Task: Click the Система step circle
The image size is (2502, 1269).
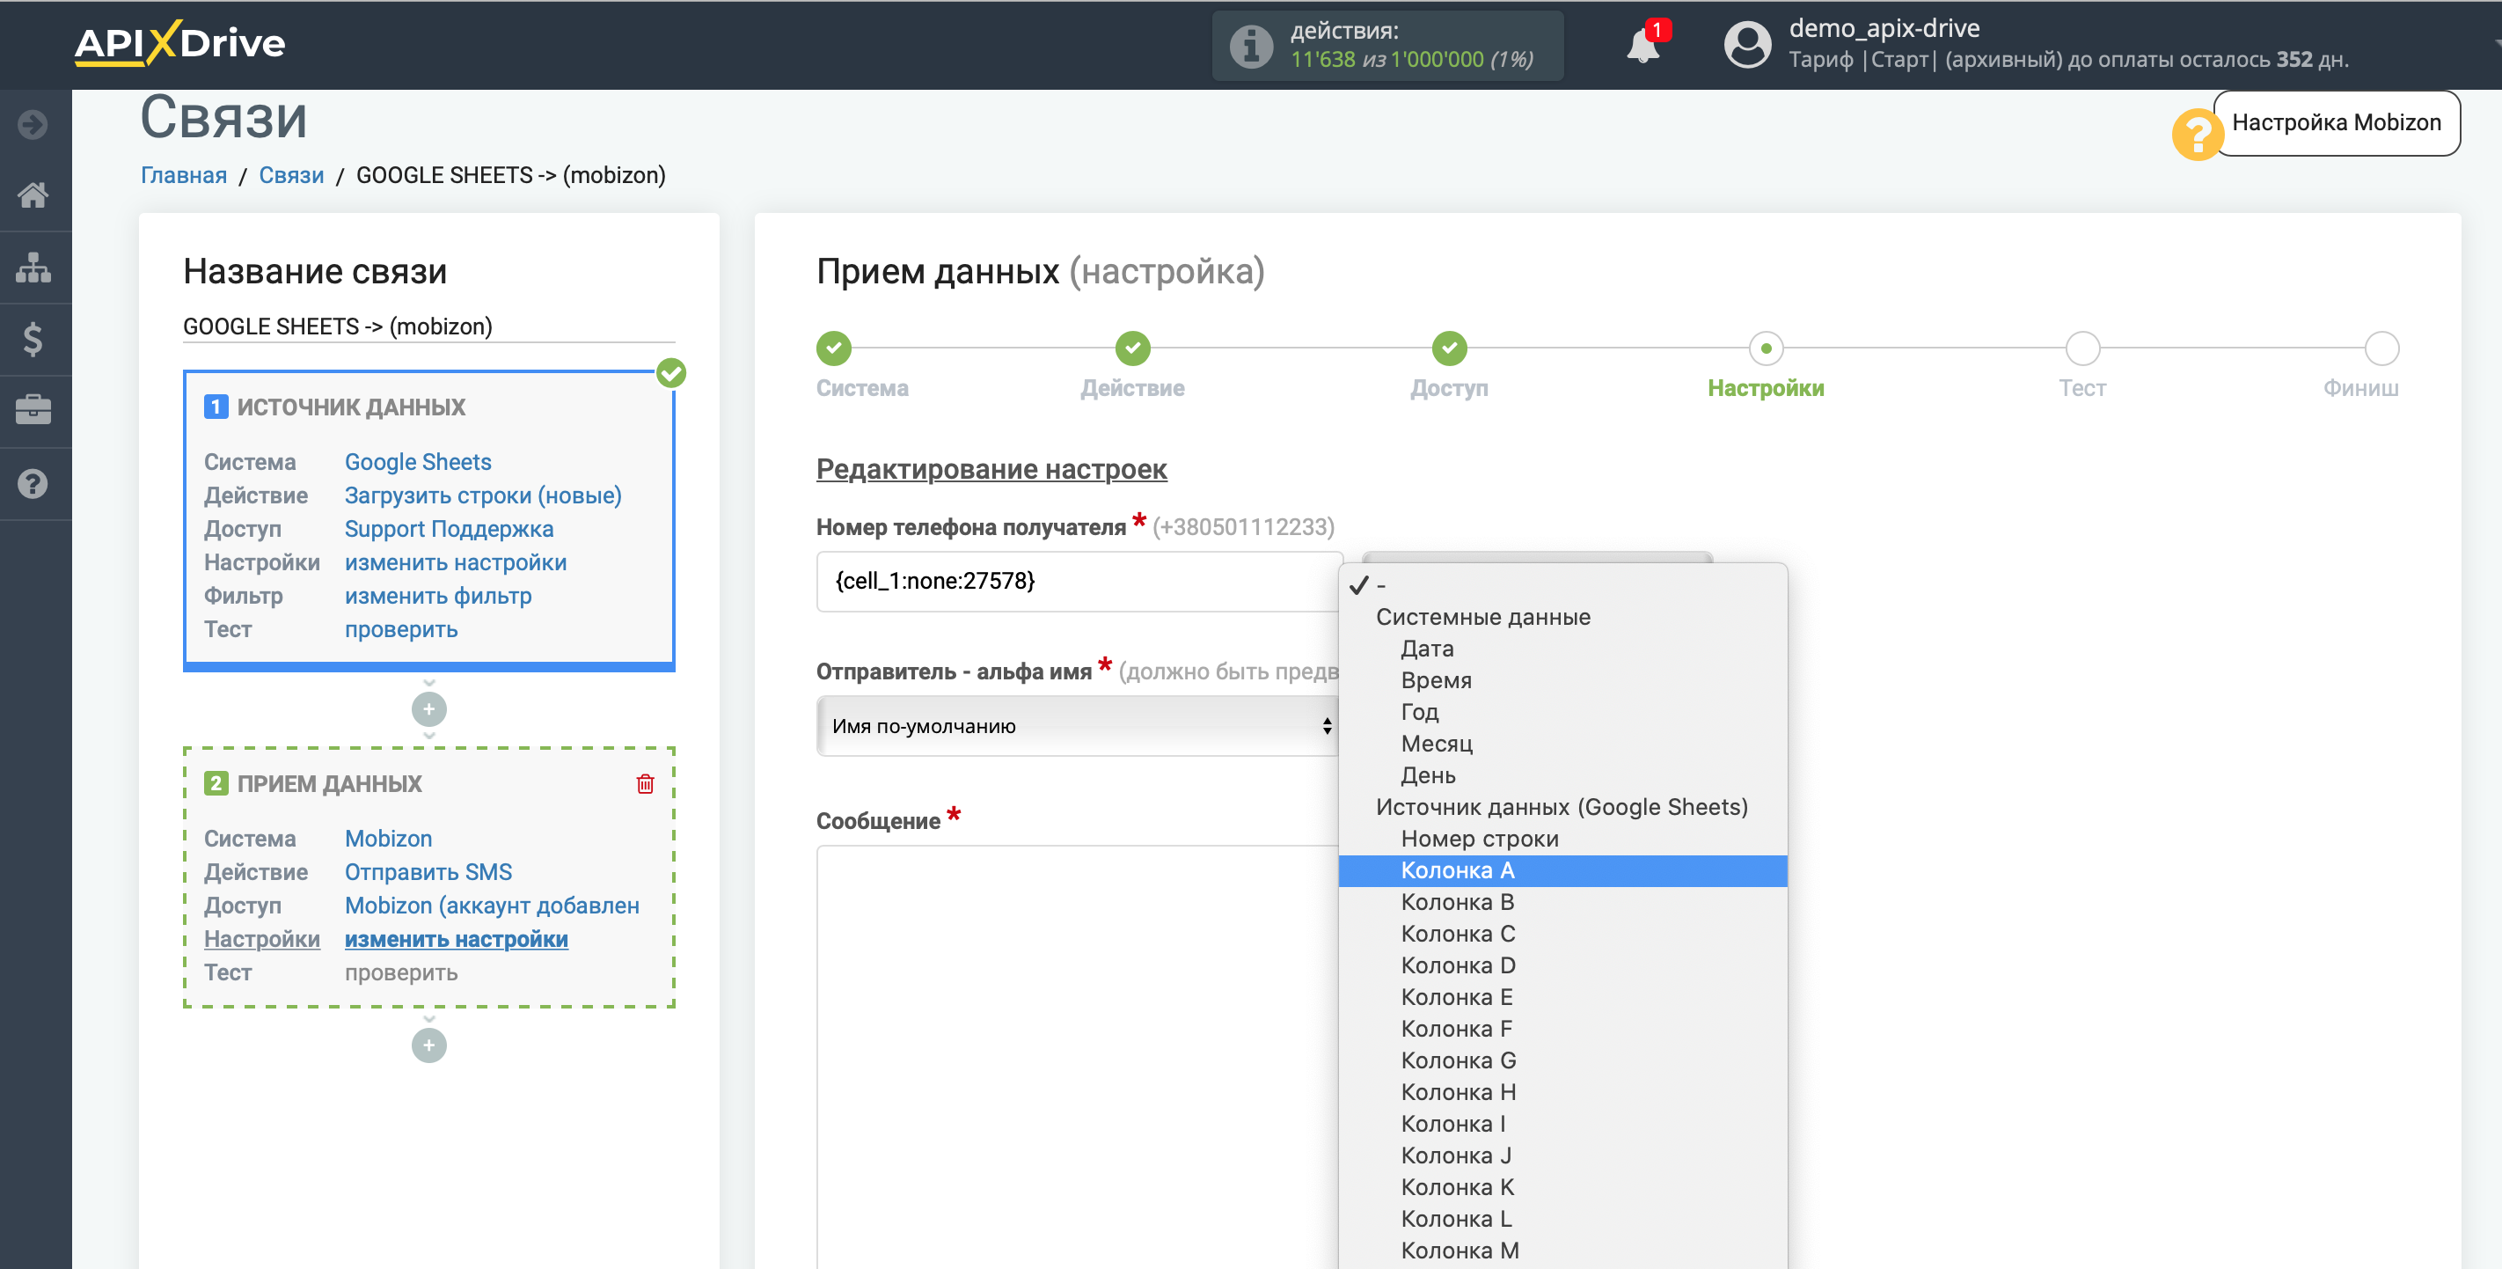Action: (x=833, y=348)
